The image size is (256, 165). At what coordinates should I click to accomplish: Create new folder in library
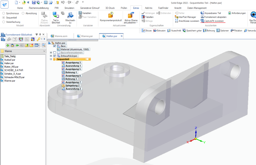pos(31,45)
